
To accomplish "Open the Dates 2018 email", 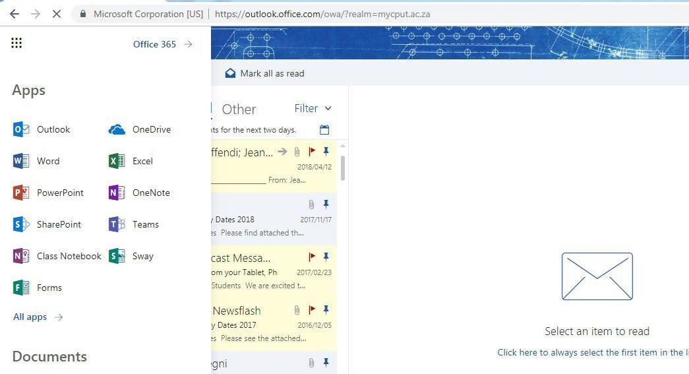I will point(274,219).
